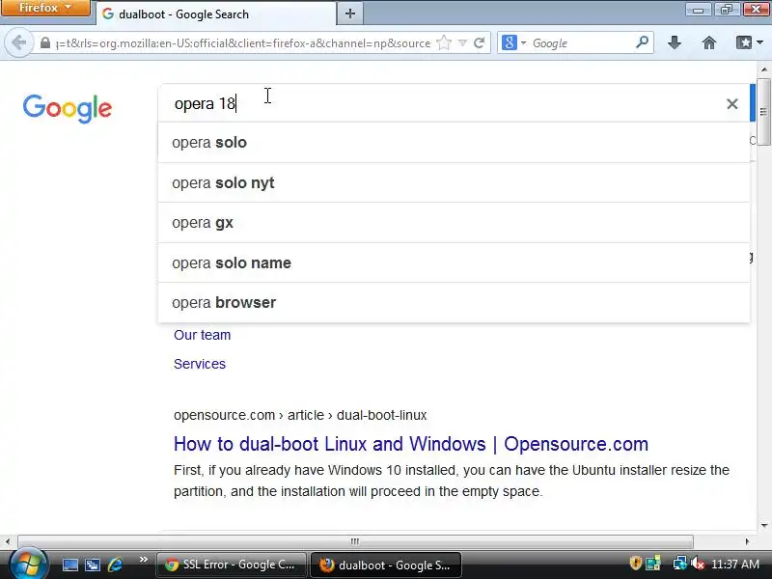
Task: Choose suggestion opera browser
Action: (x=454, y=302)
